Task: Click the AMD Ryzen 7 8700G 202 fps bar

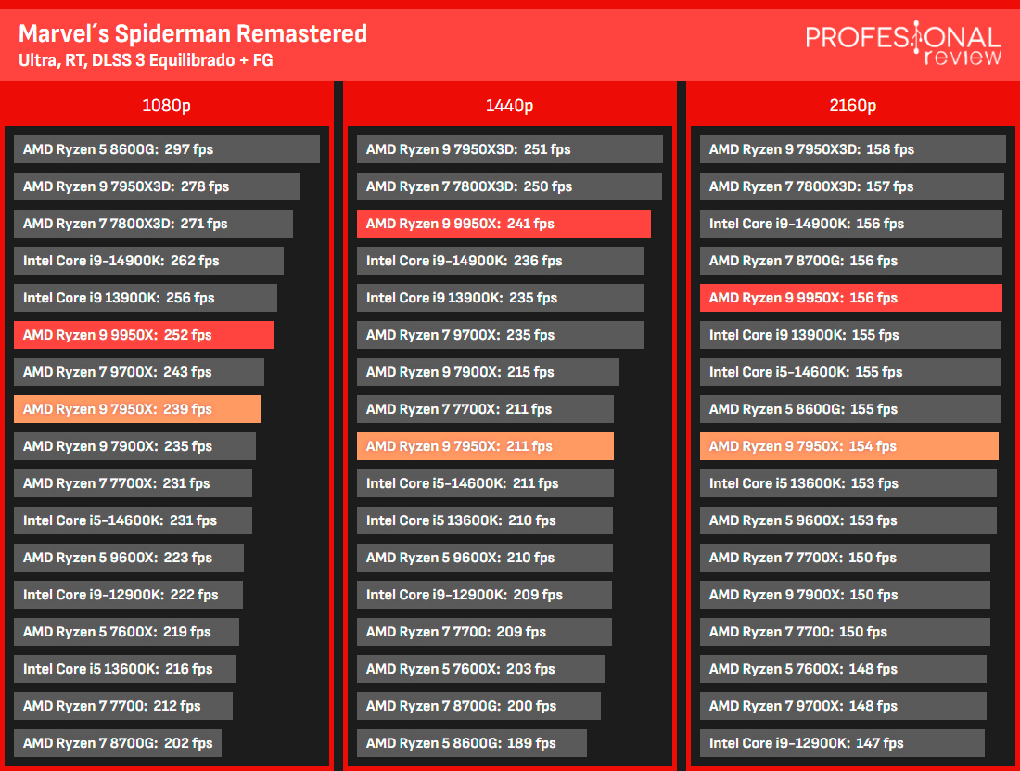Action: (118, 742)
